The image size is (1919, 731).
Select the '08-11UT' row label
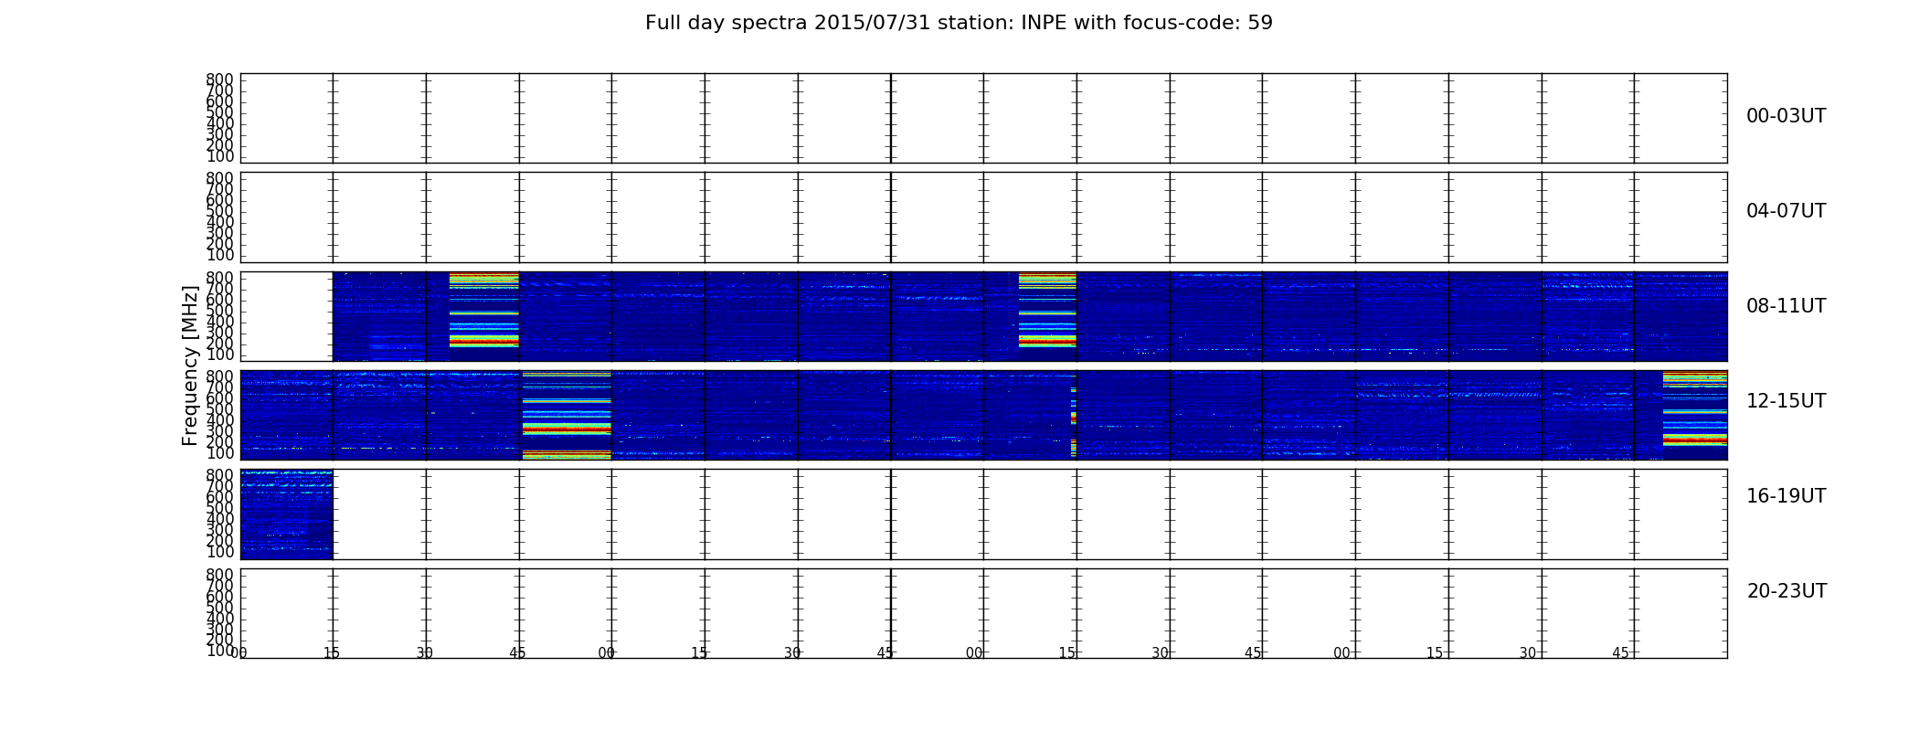pos(1786,306)
